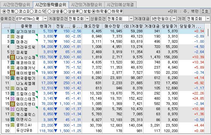Click the 주 badge beside 피씨엘

[12, 52]
